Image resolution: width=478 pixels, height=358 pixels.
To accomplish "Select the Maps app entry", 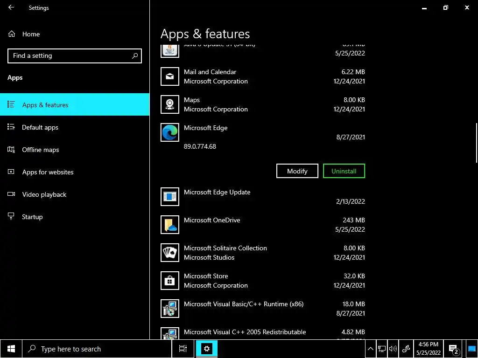I will [x=263, y=104].
